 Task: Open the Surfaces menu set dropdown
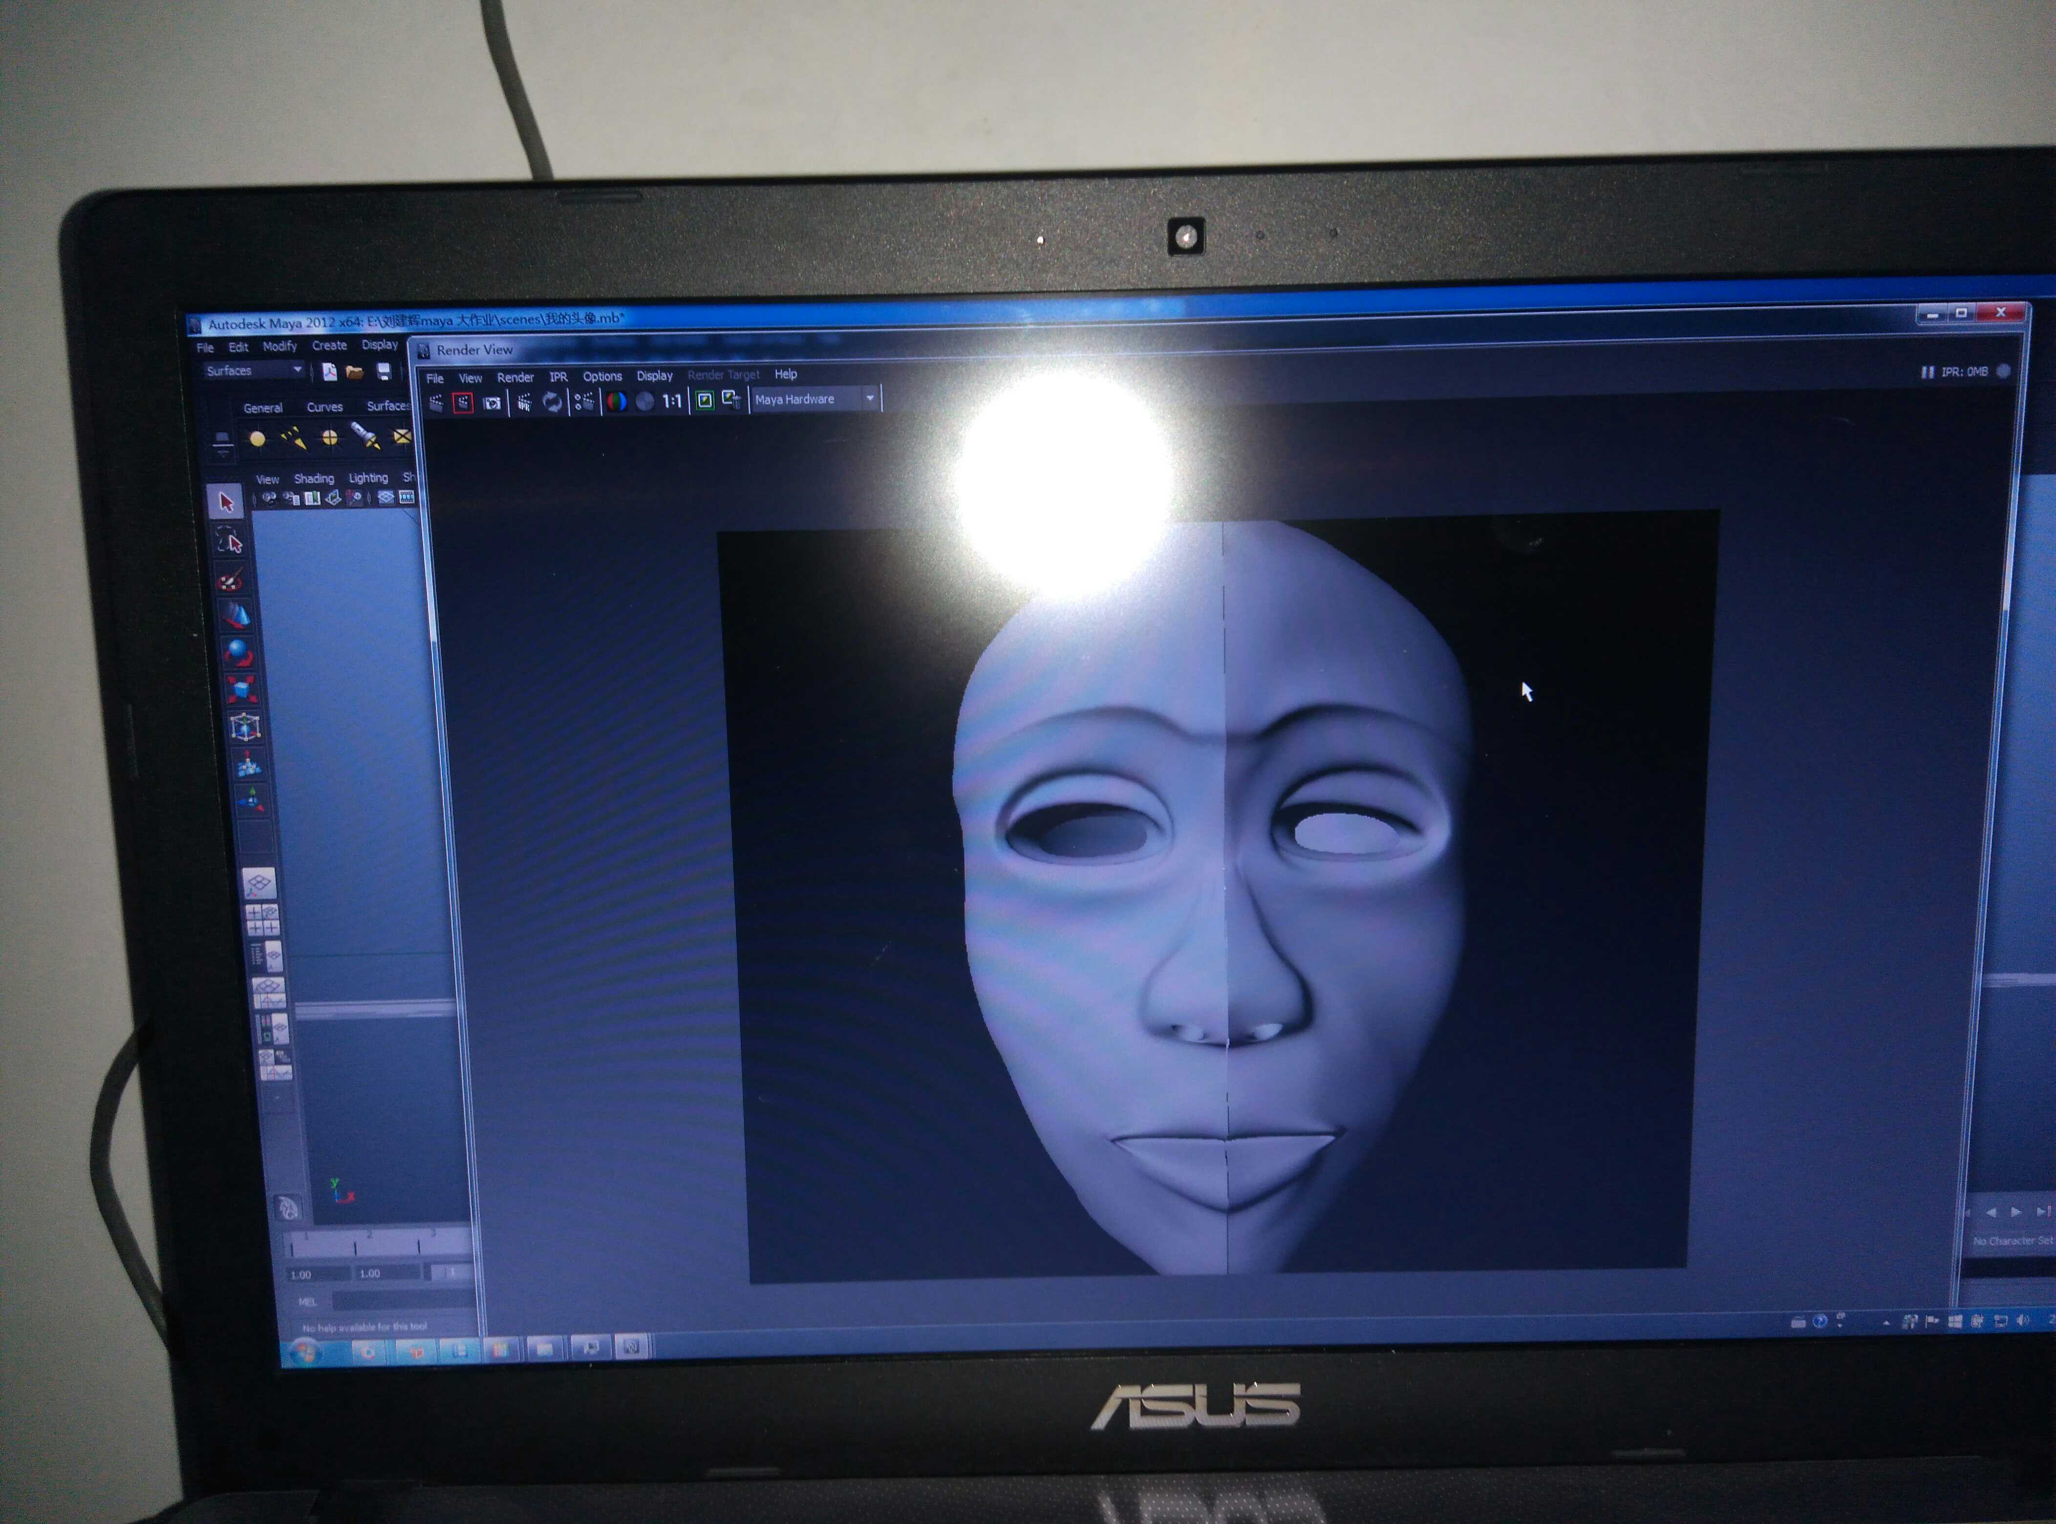point(297,370)
